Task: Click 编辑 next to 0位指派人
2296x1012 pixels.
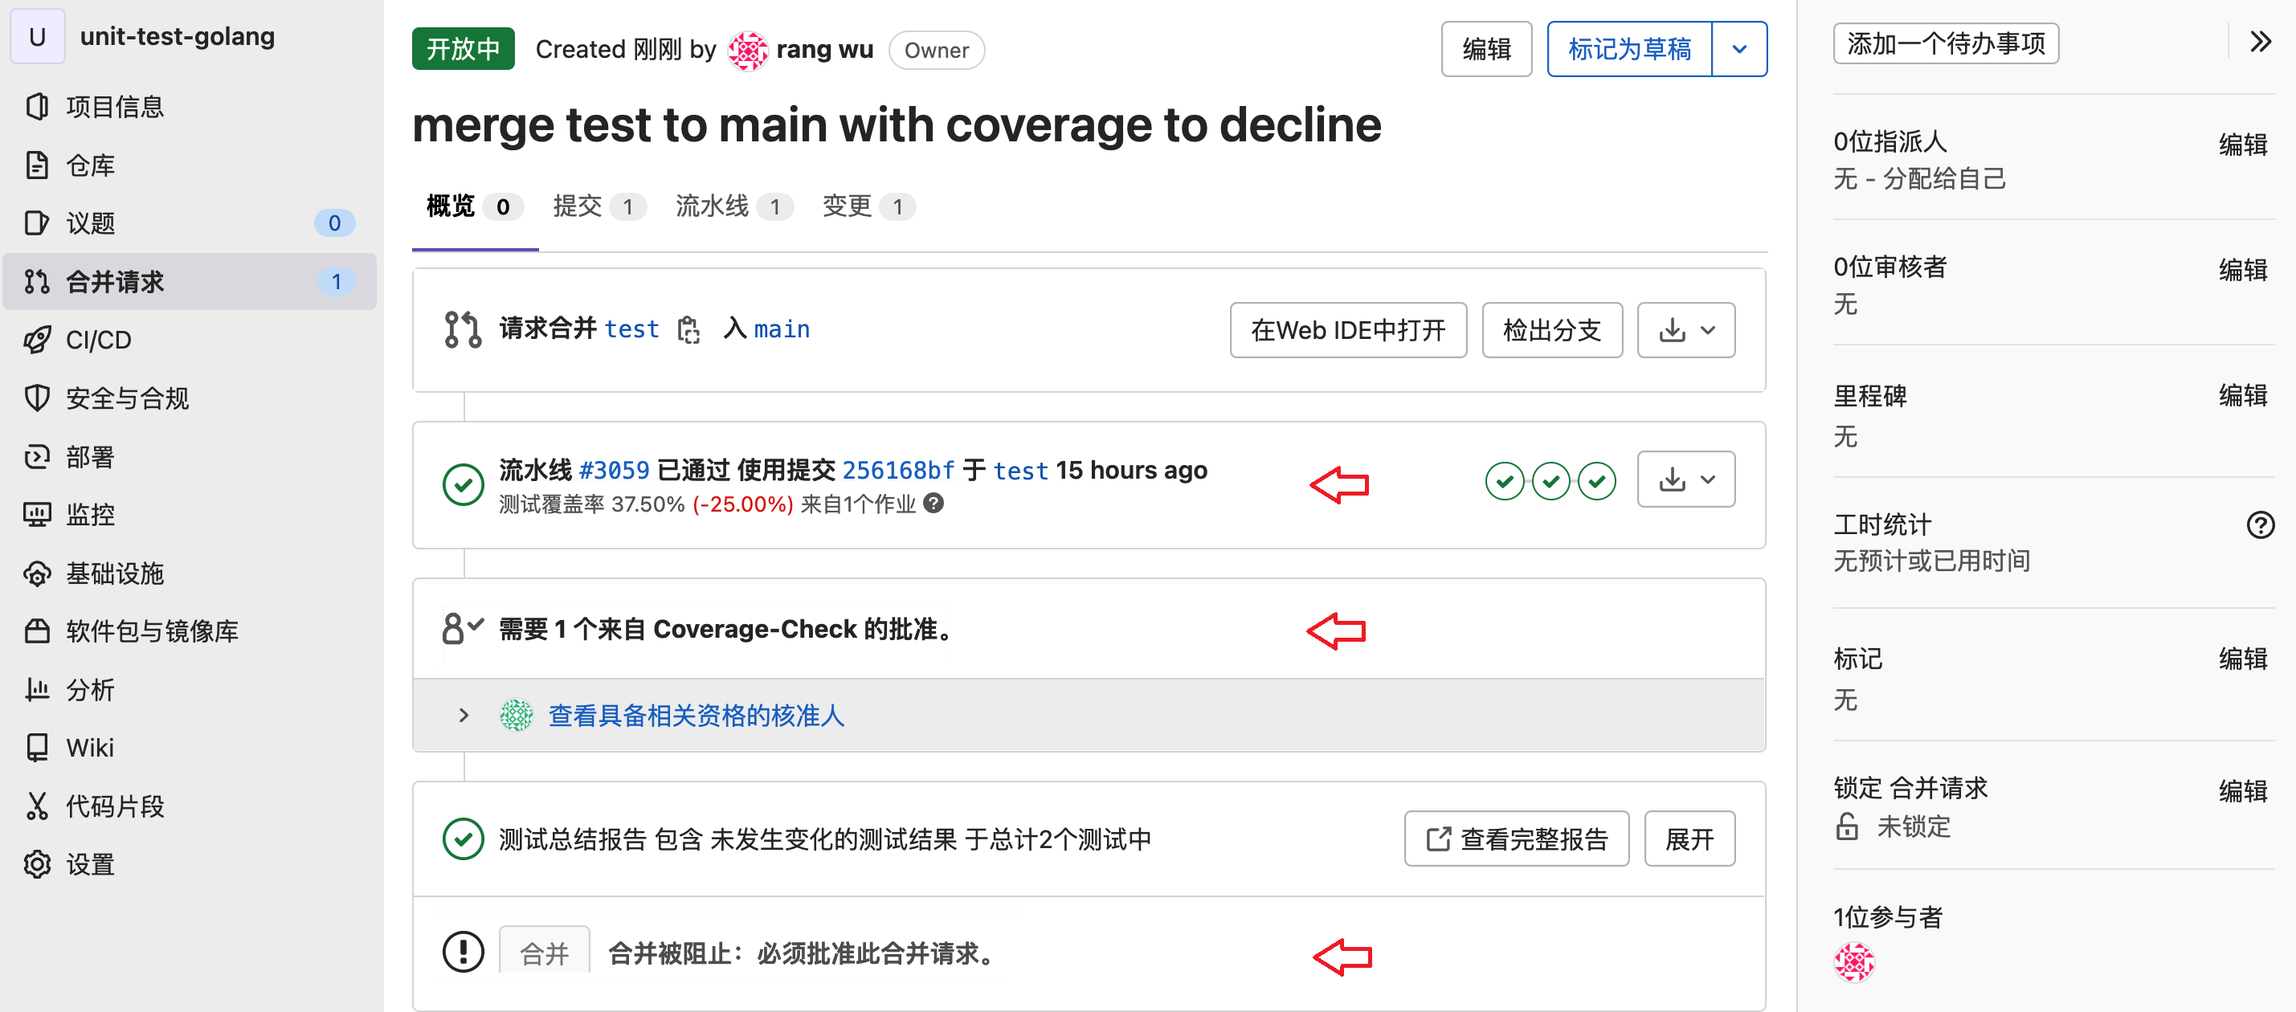Action: 2241,145
